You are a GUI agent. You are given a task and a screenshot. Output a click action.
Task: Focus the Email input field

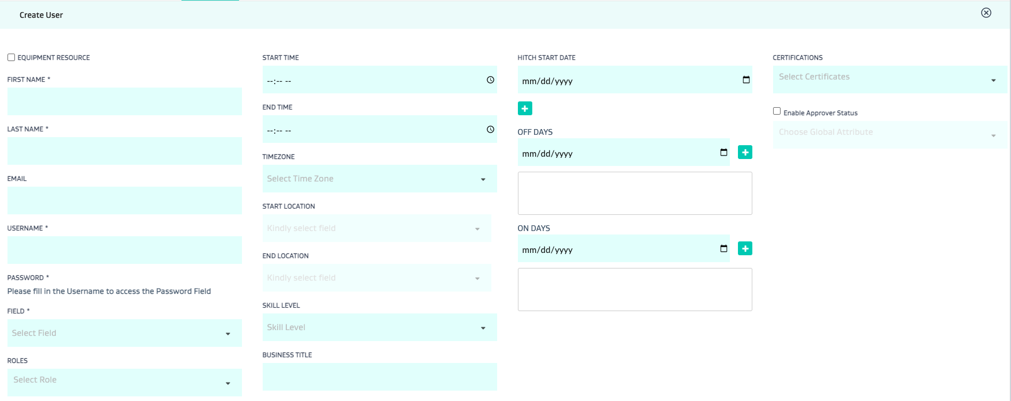tap(124, 200)
